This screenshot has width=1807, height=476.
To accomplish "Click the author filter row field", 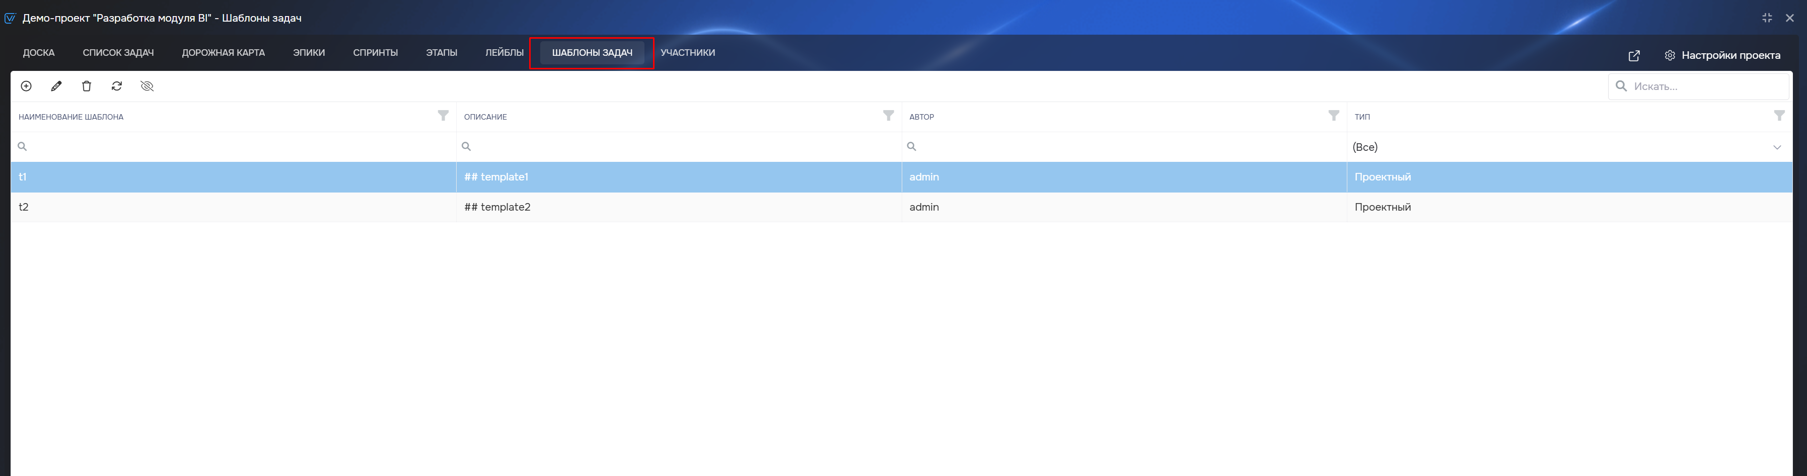I will click(1124, 146).
